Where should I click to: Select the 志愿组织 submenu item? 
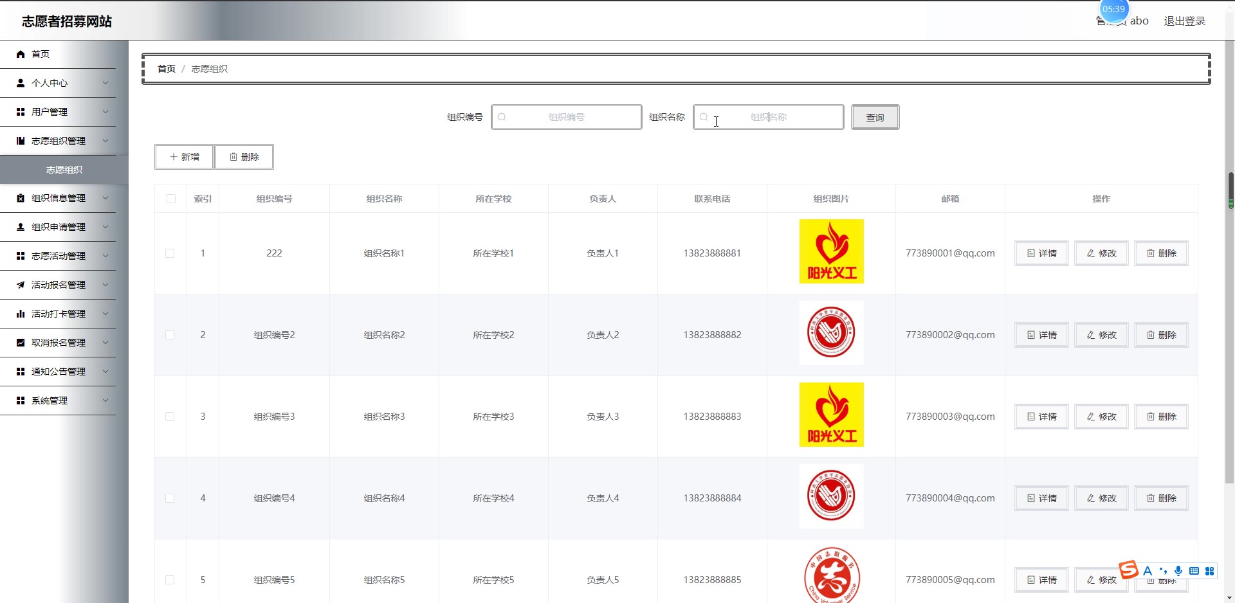click(x=64, y=170)
